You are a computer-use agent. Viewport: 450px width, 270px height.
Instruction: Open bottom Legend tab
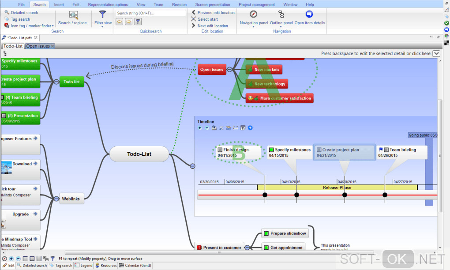pyautogui.click(x=83, y=266)
